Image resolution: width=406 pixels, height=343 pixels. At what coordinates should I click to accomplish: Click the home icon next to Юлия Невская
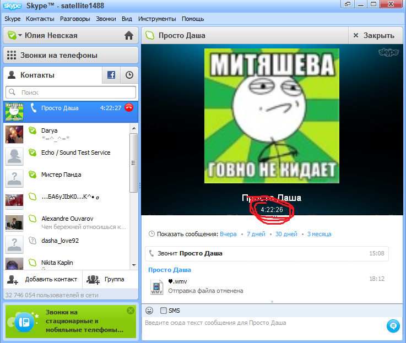tap(129, 35)
